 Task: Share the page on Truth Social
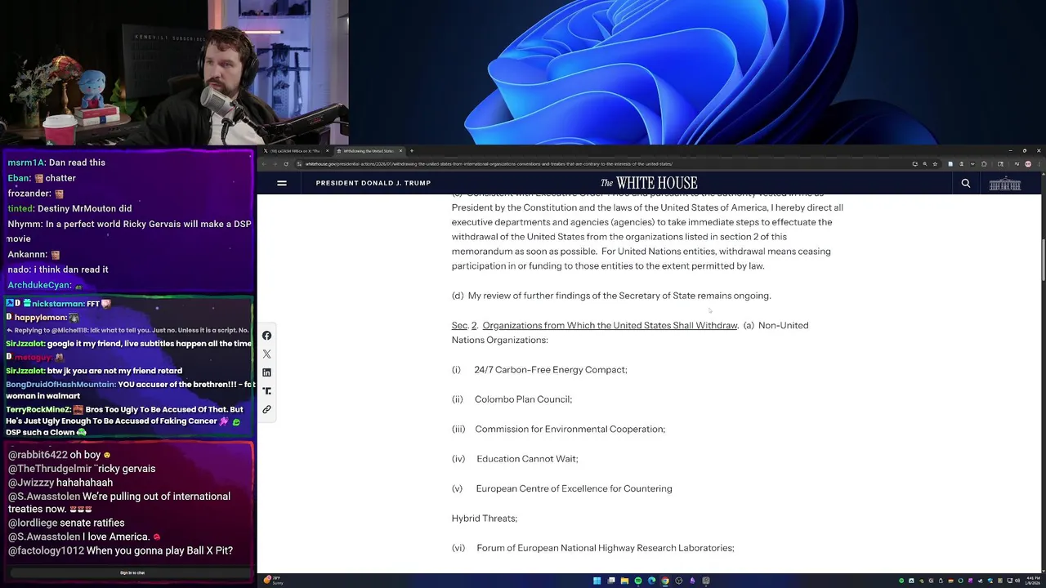pos(266,390)
